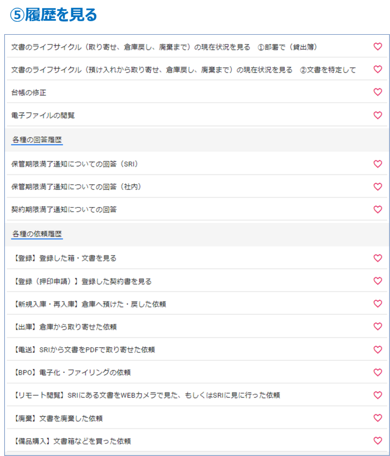The height and width of the screenshot is (456, 390).
Task: Click heart icon for 【電送】 row
Action: tap(378, 350)
